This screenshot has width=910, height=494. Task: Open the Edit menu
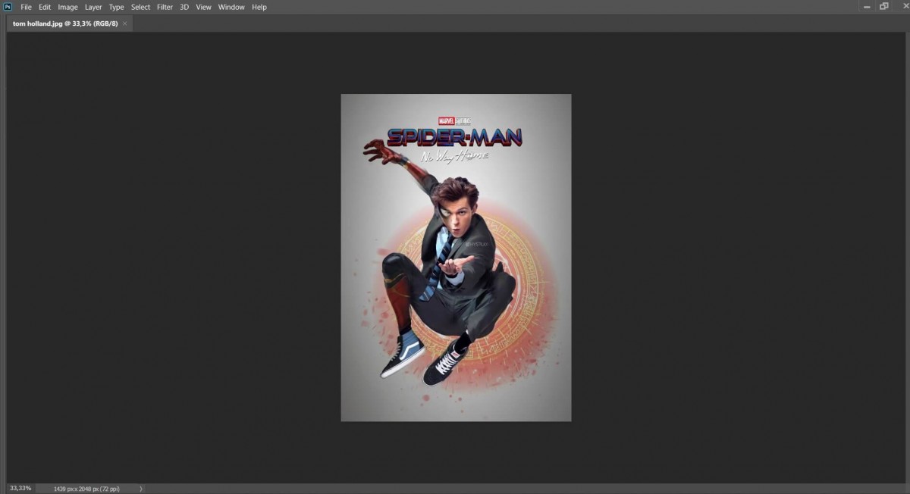45,7
